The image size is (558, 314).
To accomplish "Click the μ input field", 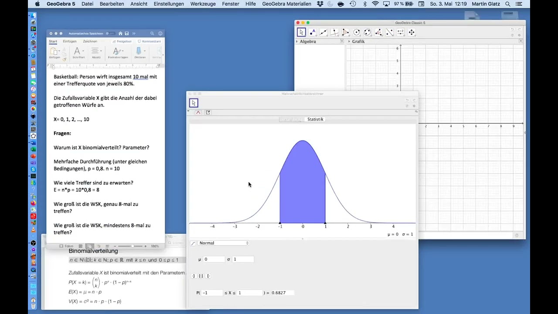I will coord(214,259).
